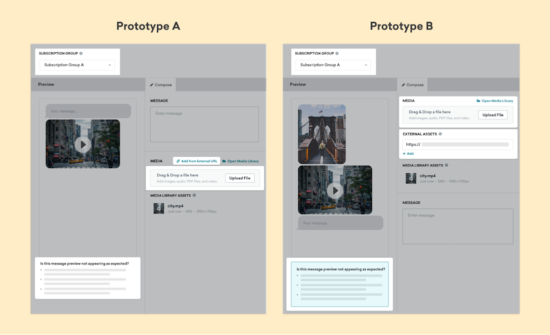The image size is (550, 335).
Task: Click Upload File in Prototype B's Media section
Action: 493,115
